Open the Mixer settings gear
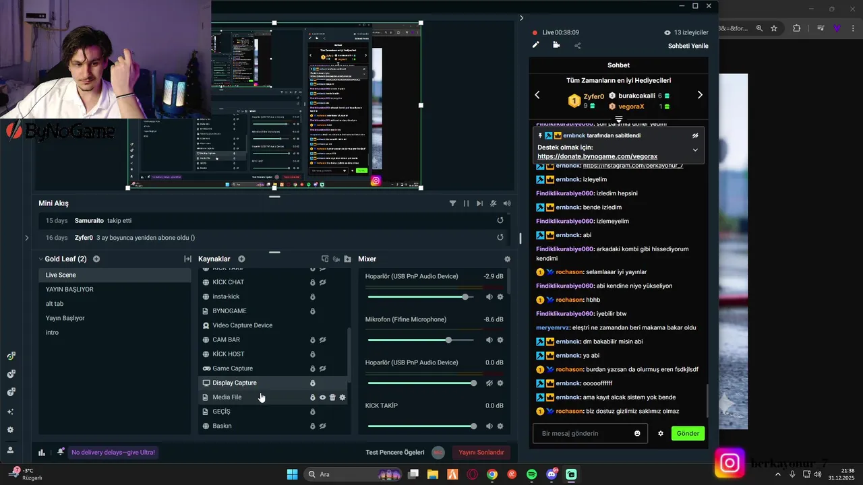Image resolution: width=863 pixels, height=485 pixels. [x=507, y=259]
